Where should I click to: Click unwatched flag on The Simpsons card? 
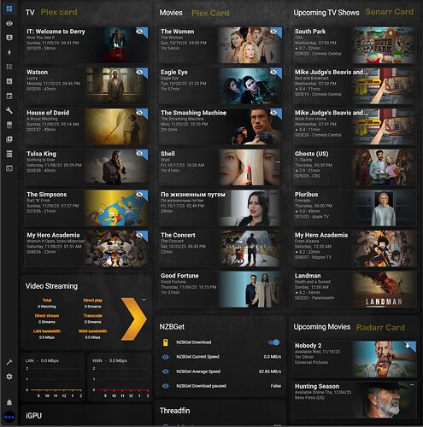tap(141, 195)
